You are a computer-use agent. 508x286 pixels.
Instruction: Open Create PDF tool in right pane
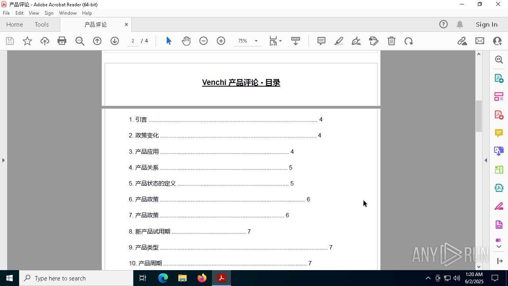pyautogui.click(x=499, y=115)
